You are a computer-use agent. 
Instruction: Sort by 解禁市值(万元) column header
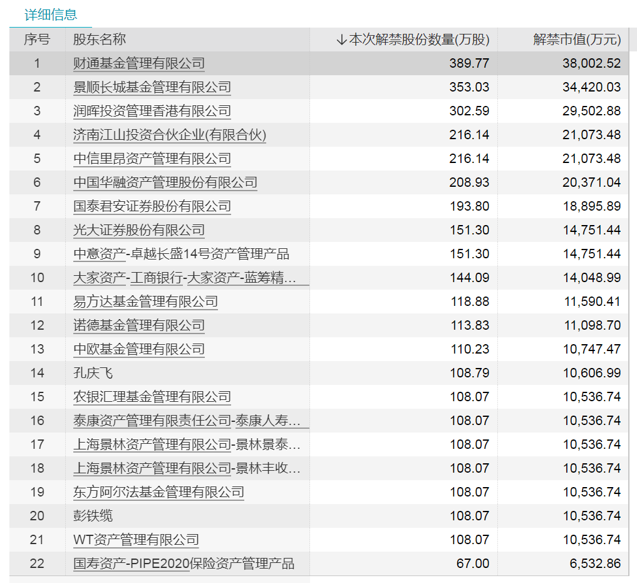click(577, 39)
